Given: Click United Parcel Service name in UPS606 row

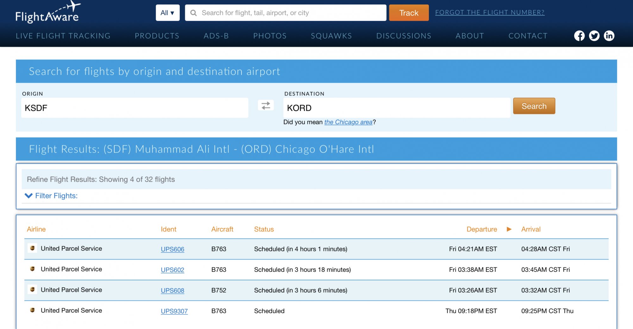Looking at the screenshot, I should [x=71, y=248].
